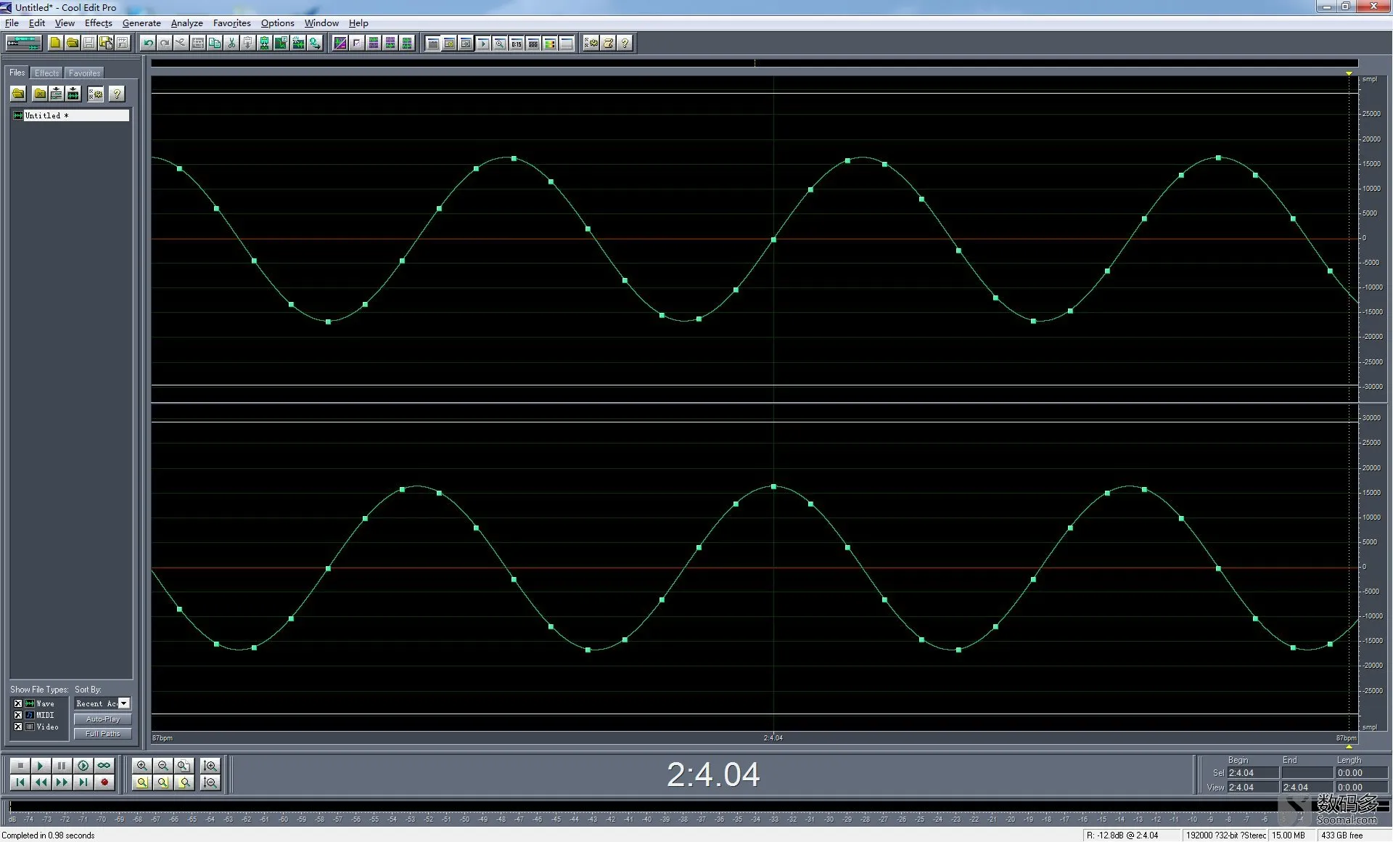The image size is (1393, 842).
Task: Open the View menu
Action: click(x=65, y=23)
